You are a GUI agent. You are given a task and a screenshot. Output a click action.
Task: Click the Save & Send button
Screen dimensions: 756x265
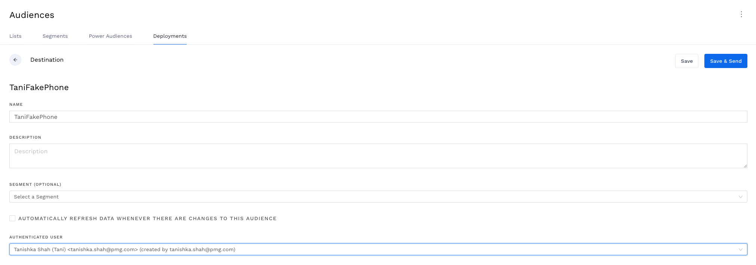pyautogui.click(x=725, y=61)
